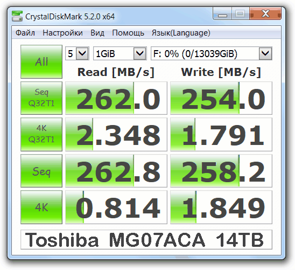The height and width of the screenshot is (270, 295).
Task: Open the Язык(Language) menu
Action: click(x=181, y=33)
